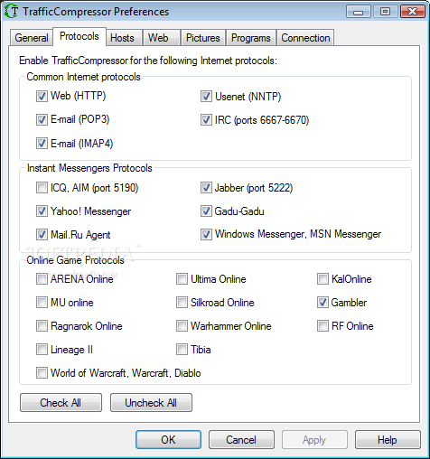Uncheck Yahoo! Messenger protocol
The image size is (430, 459).
click(x=42, y=211)
